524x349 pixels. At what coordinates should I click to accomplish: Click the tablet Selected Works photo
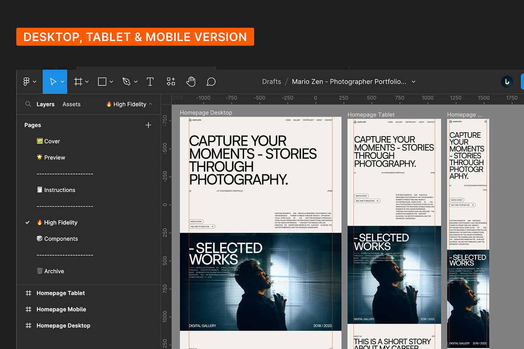click(x=394, y=275)
